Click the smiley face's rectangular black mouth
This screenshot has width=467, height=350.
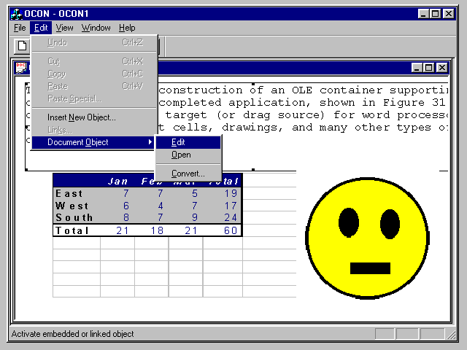coord(370,268)
